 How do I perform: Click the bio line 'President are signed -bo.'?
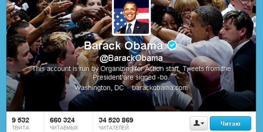(x=131, y=77)
